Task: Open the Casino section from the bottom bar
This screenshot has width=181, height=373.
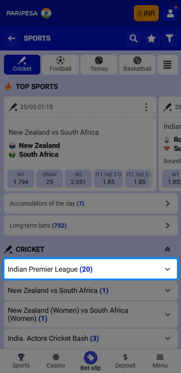Action: pos(56,360)
